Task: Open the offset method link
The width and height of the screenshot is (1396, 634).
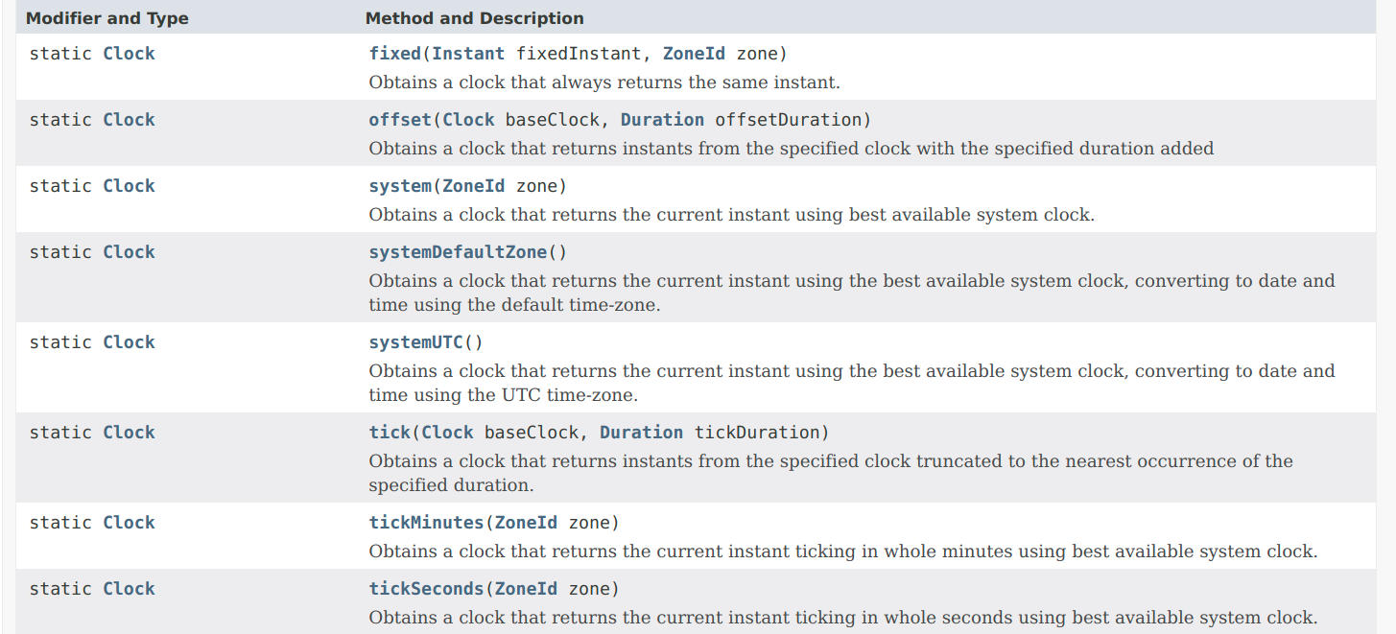Action: [x=400, y=120]
